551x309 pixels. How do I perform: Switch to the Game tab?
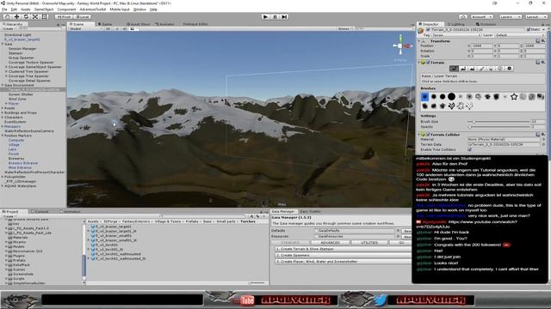click(105, 24)
